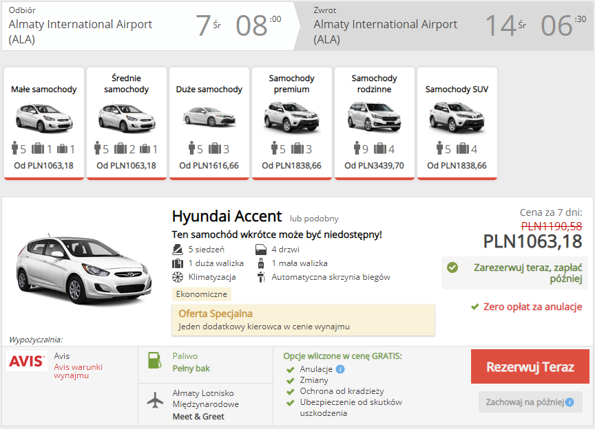Click the large suitcase icon by 1 duża walizka

(x=178, y=263)
